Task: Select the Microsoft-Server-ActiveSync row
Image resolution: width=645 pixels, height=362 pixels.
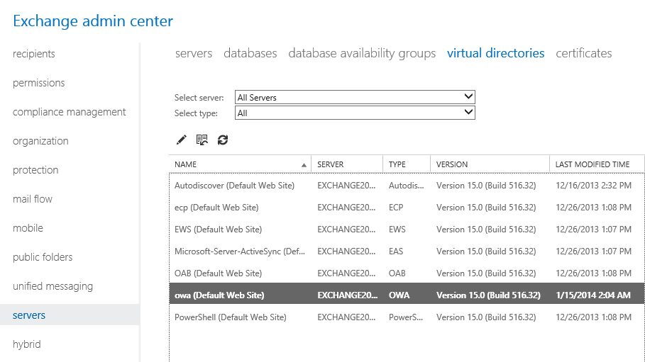Action: click(x=407, y=251)
